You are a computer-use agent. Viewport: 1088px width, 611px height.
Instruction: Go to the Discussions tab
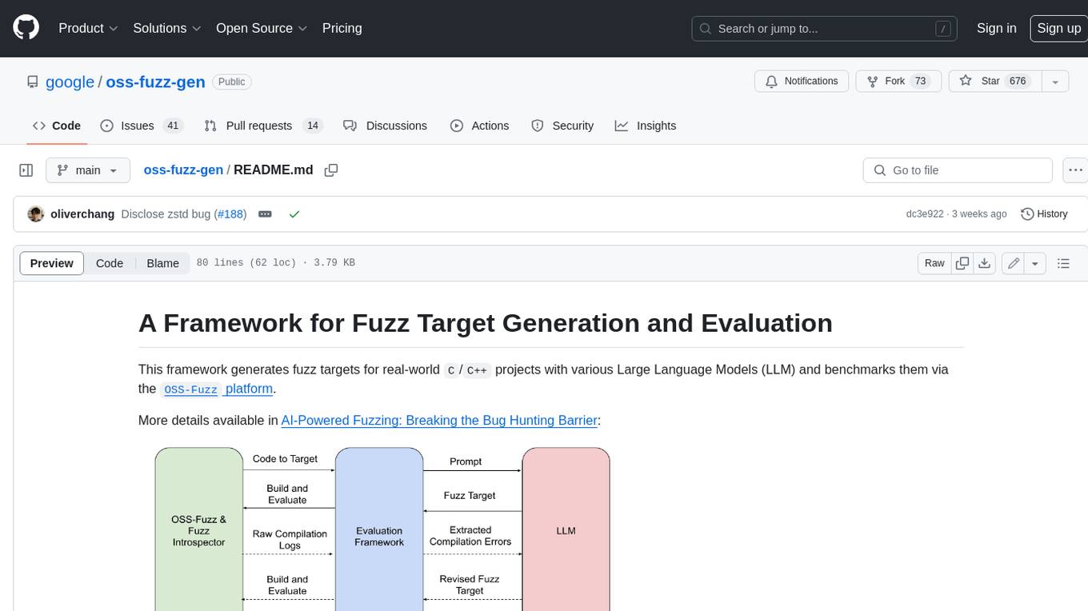(385, 126)
